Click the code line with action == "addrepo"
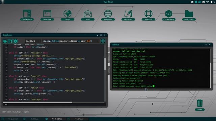This screenshot has height=121, width=216. [28, 99]
